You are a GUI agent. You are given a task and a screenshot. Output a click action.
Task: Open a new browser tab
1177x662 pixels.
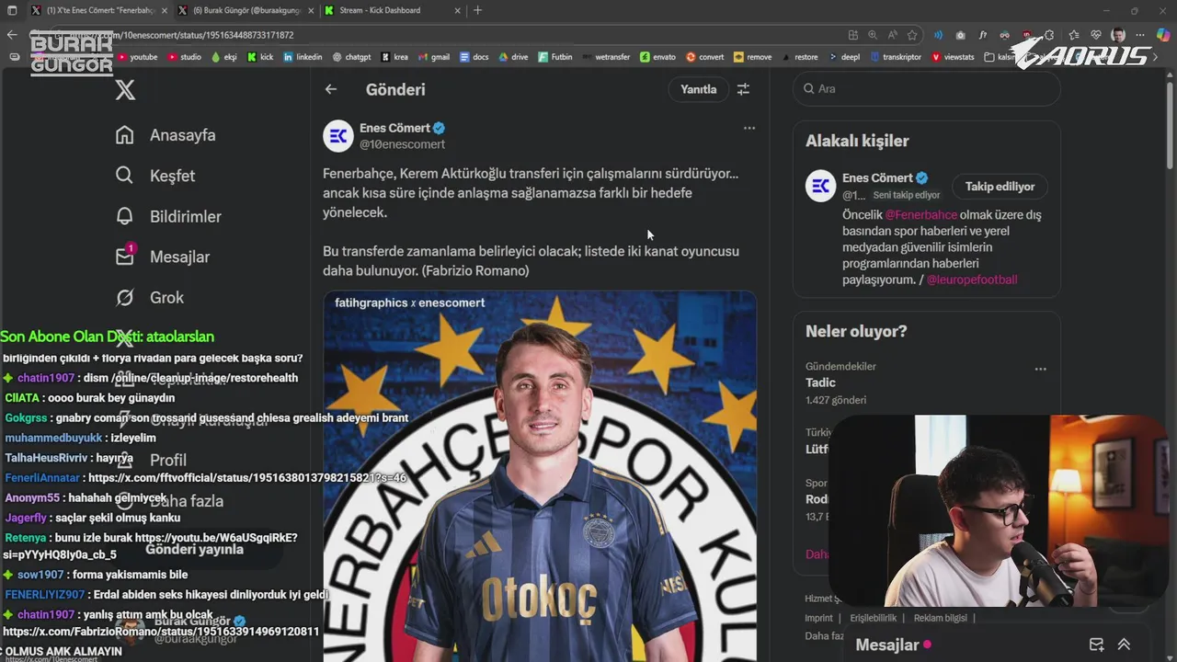point(477,10)
